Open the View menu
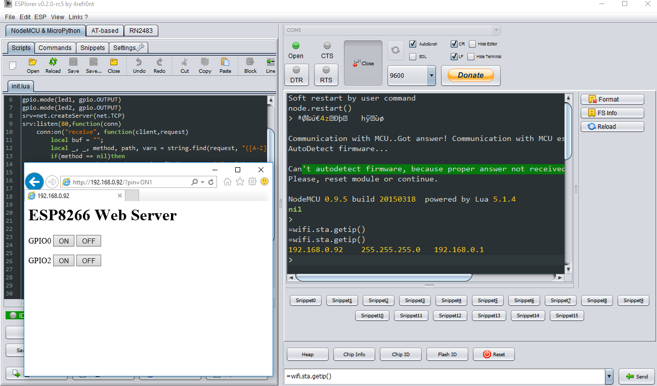 coord(58,17)
